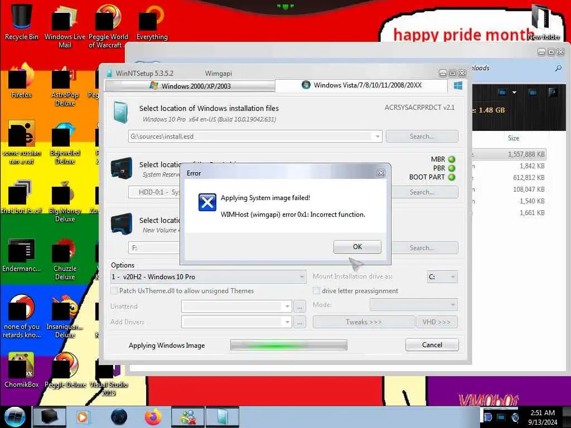Close the Error dialog with the X
Image resolution: width=571 pixels, height=428 pixels.
381,173
